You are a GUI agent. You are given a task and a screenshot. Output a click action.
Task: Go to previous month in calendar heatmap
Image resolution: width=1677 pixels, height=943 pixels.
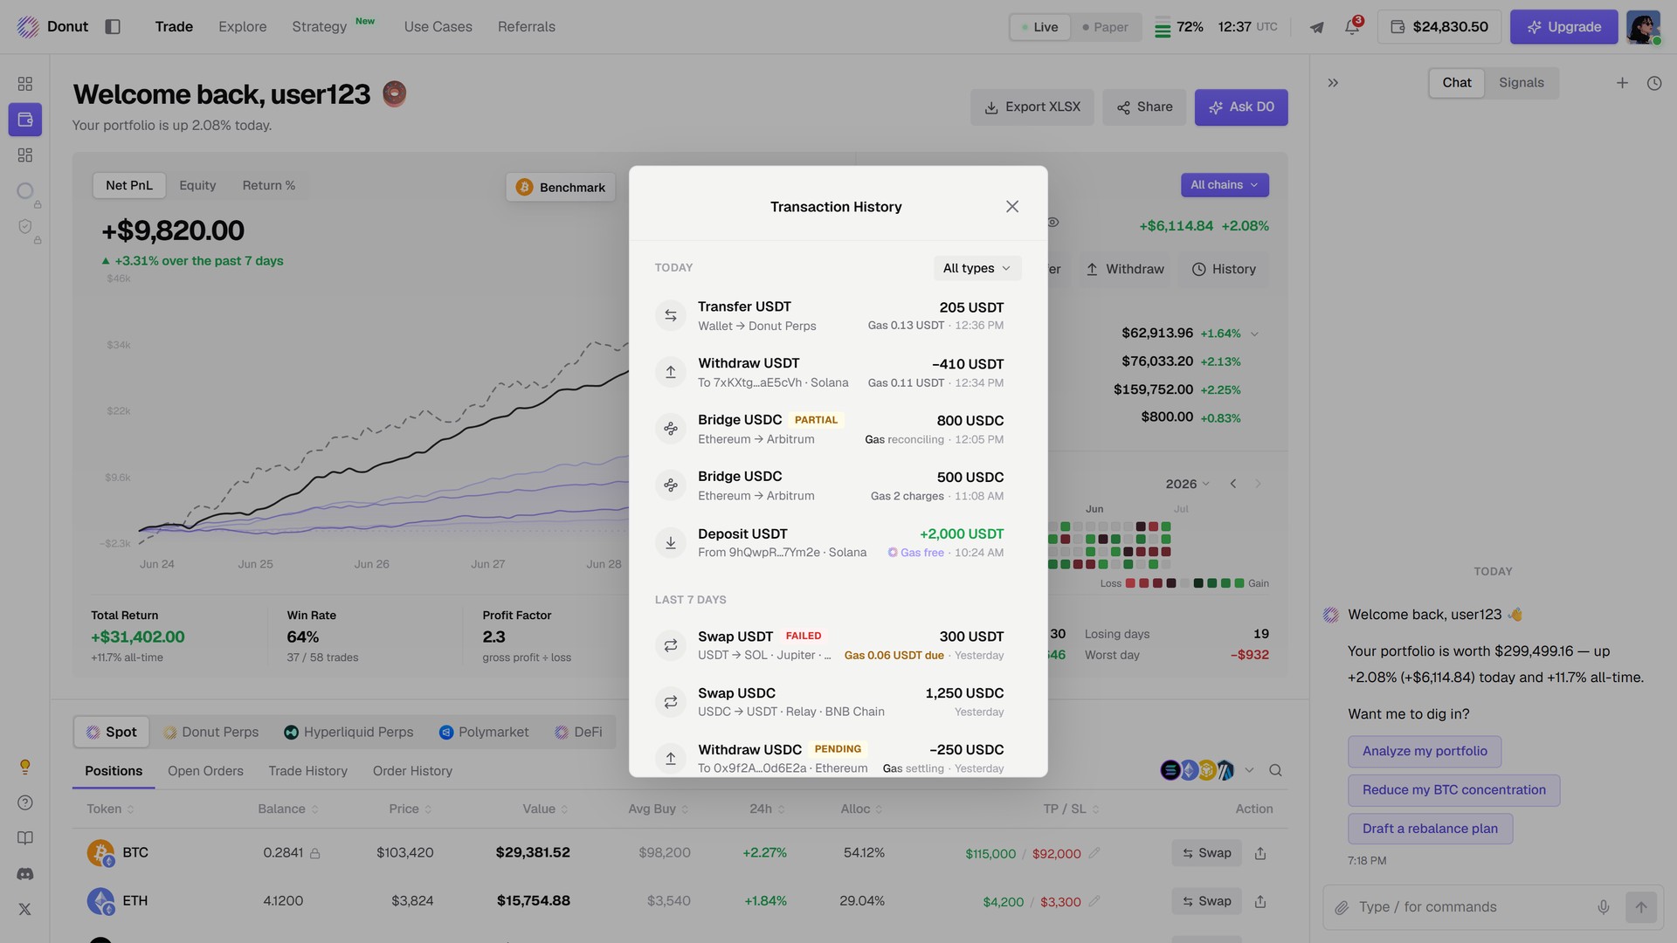1232,484
